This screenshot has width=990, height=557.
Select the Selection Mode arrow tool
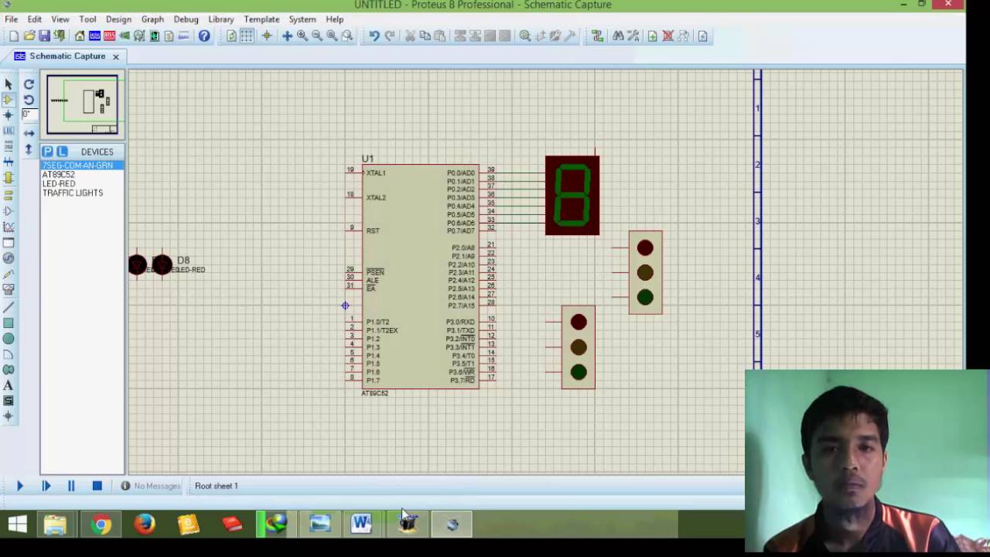pos(9,84)
